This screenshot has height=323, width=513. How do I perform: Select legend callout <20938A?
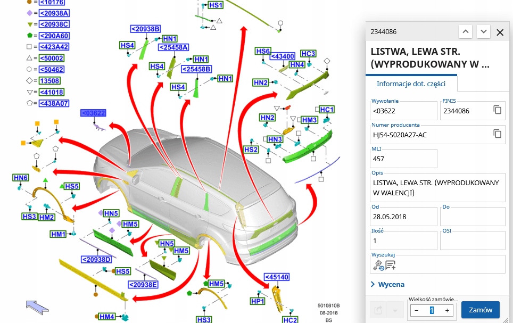[54, 13]
